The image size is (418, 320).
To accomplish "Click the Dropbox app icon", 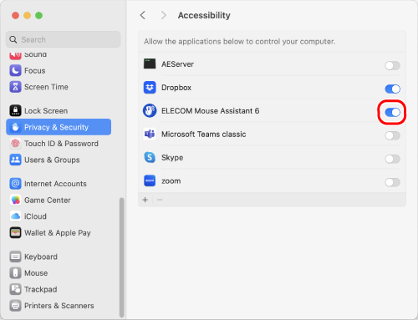I will (x=150, y=88).
